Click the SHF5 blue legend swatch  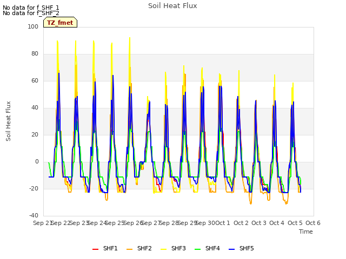click(x=232, y=249)
